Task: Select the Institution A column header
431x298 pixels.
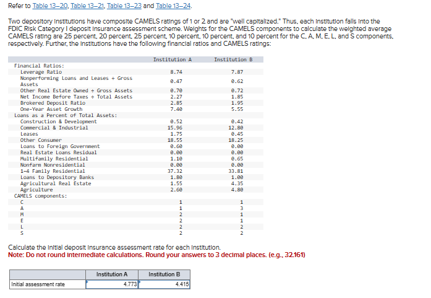Action: (x=173, y=59)
